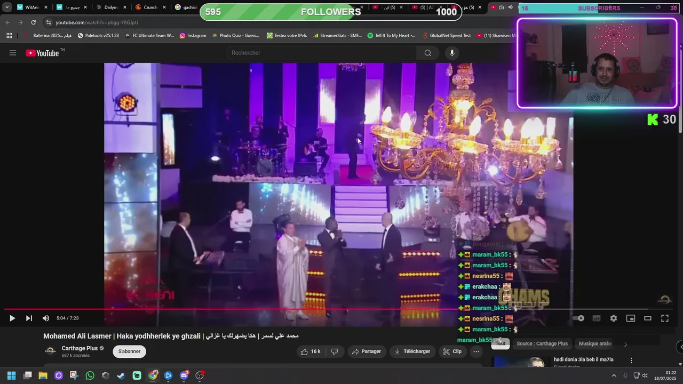Open the StreamerStats bookmark

[x=337, y=36]
